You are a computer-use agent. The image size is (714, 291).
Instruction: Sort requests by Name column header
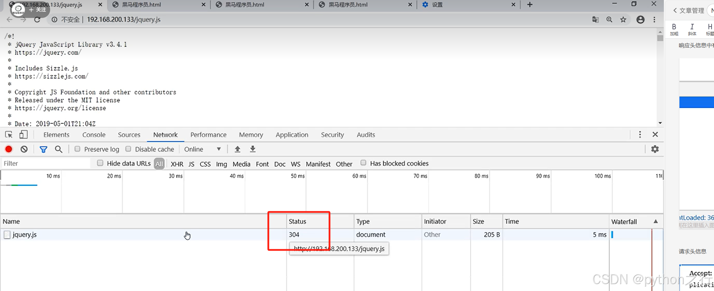point(143,221)
